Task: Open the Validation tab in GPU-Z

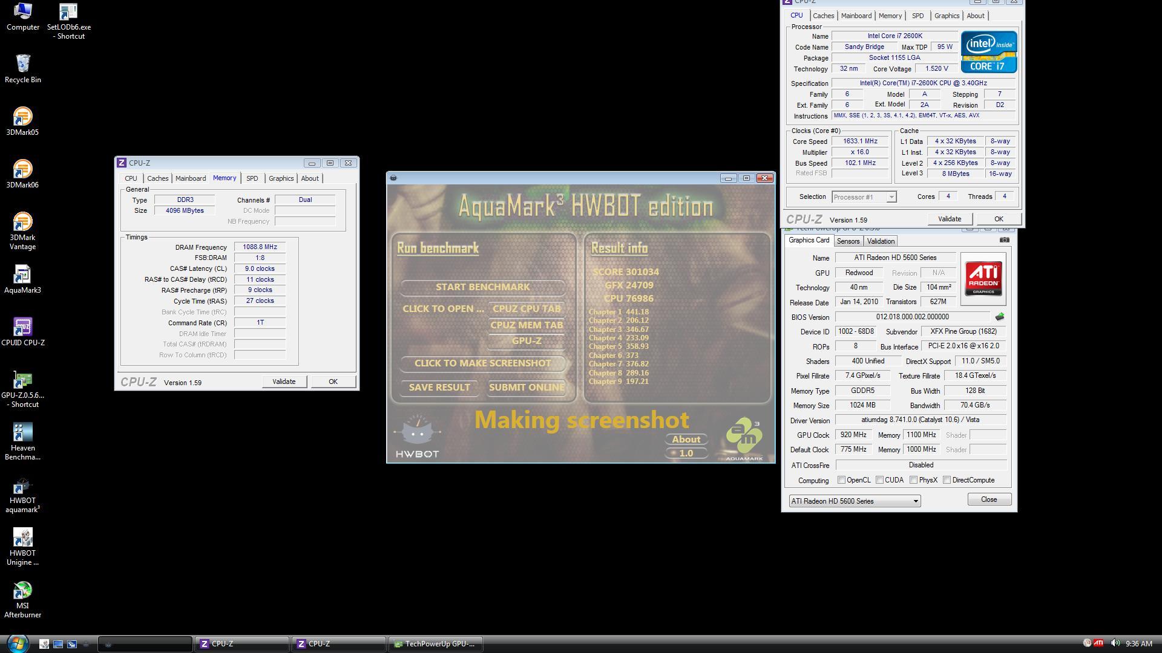Action: click(881, 241)
